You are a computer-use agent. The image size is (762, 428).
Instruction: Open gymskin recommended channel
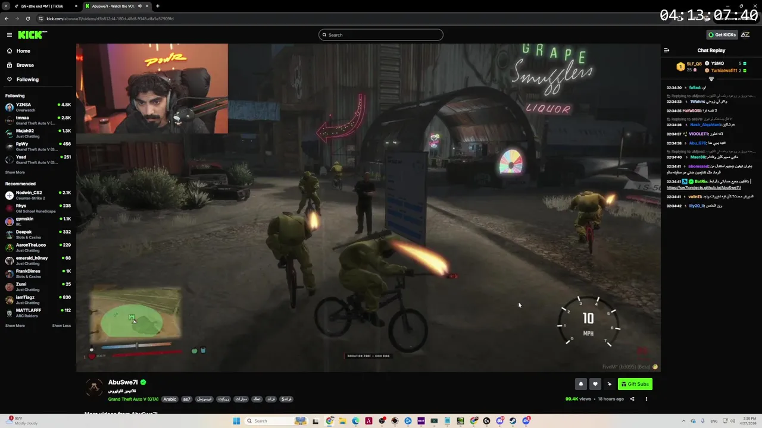pyautogui.click(x=38, y=221)
